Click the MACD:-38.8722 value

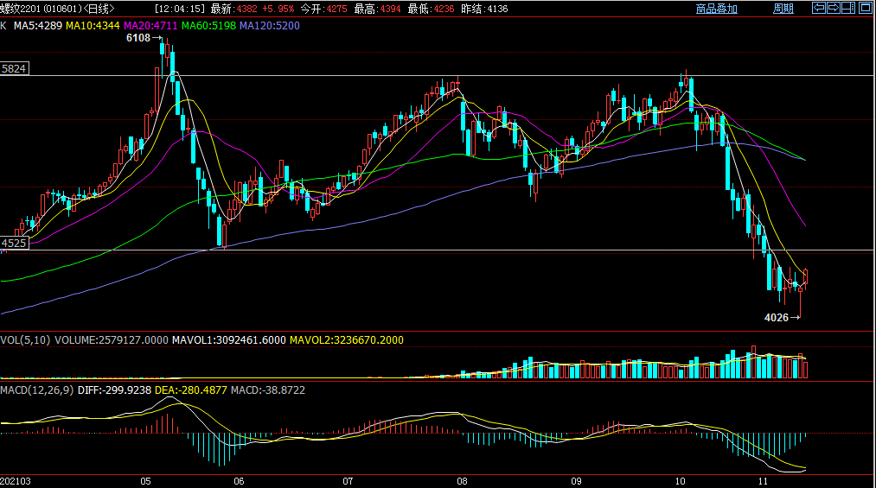coord(268,390)
